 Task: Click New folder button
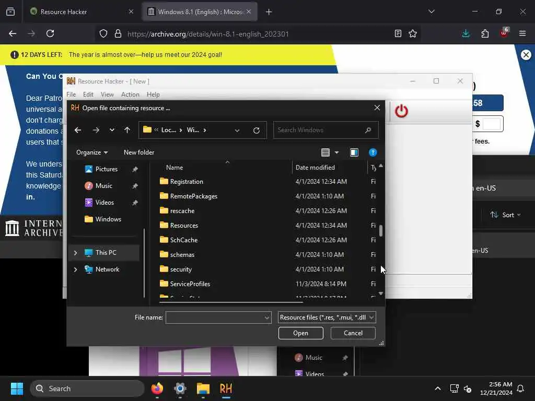click(139, 152)
